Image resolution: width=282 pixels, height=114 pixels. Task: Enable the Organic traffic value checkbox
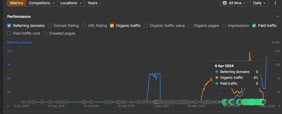[x=146, y=26]
